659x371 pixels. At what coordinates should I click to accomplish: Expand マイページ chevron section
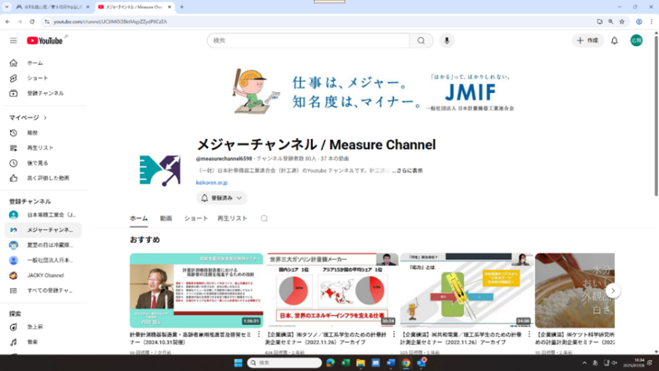tap(45, 118)
